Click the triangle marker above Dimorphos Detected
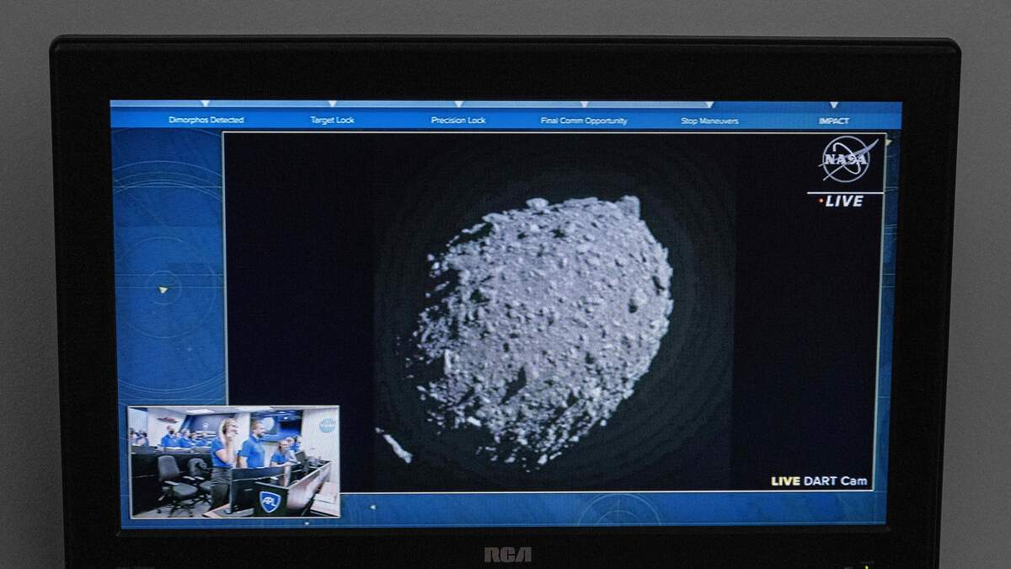 pos(206,105)
